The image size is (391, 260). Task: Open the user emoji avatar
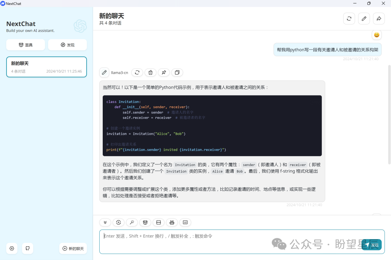pyautogui.click(x=376, y=35)
